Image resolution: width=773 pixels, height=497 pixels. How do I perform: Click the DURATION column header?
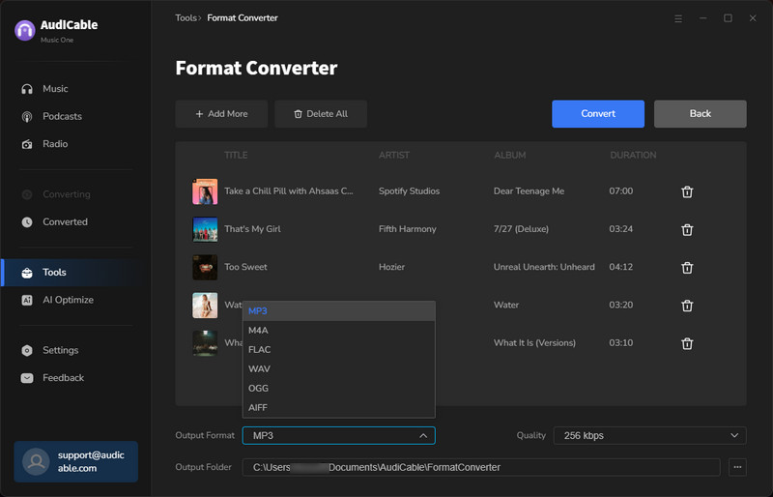[633, 155]
